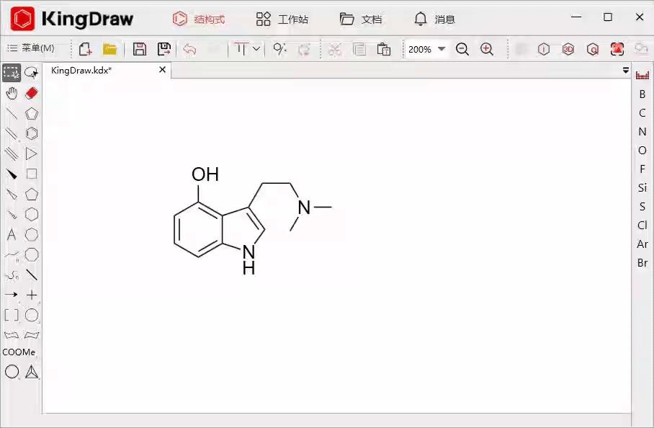
Task: Choose the COOMe functional group tool
Action: coord(19,352)
